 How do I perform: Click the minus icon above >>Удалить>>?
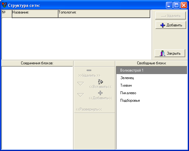(x=89, y=70)
